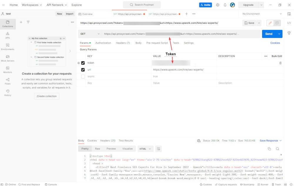Open the Mock Servers panel
This screenshot has width=294, height=187.
click(8, 58)
